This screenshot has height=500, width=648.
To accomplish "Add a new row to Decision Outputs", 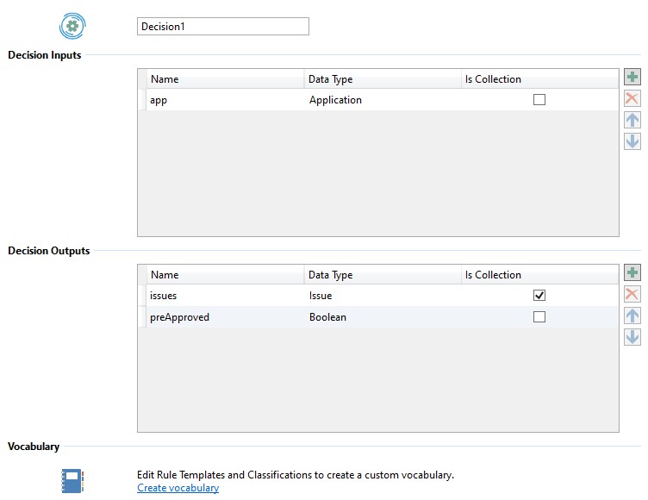I will (x=632, y=274).
